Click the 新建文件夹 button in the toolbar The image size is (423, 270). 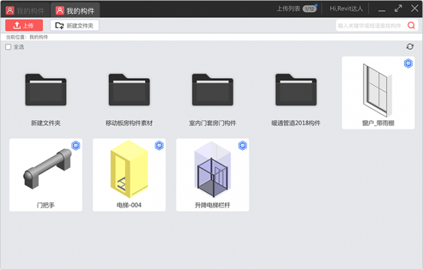(75, 25)
